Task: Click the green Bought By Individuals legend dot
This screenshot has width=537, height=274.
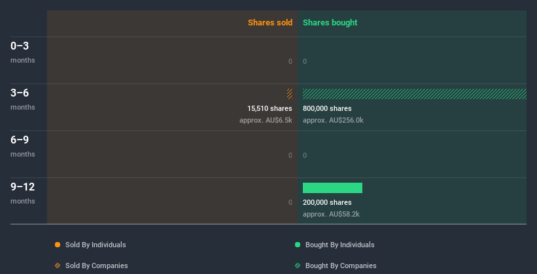Action: click(x=298, y=245)
